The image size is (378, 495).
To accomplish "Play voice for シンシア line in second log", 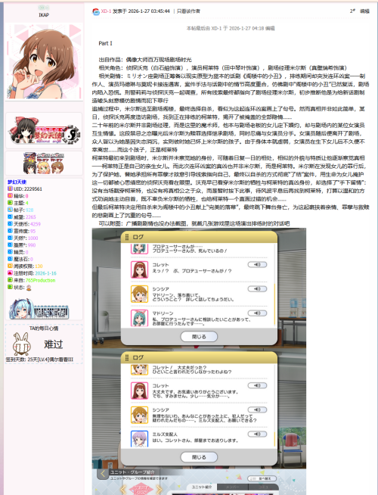I will pos(257,409).
